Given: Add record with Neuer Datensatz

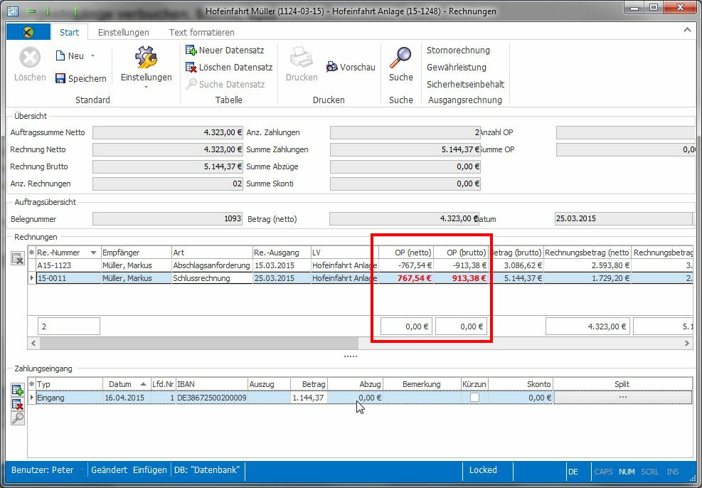Looking at the screenshot, I should coord(225,50).
